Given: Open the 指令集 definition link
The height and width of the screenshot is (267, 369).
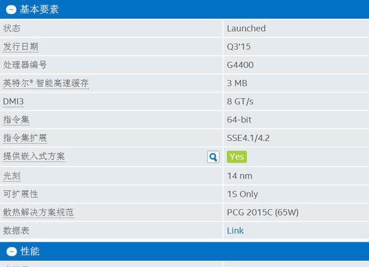Looking at the screenshot, I should pos(16,120).
